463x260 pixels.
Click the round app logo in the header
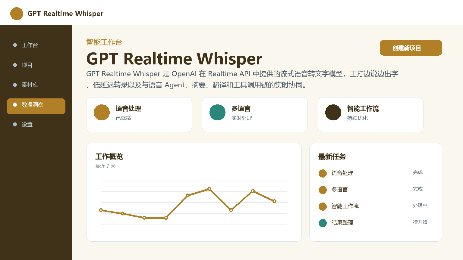click(x=17, y=14)
